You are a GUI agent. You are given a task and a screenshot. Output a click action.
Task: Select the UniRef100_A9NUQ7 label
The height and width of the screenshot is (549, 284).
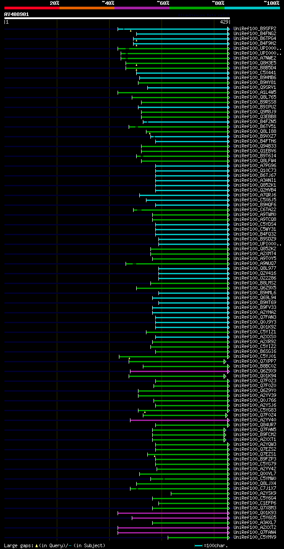coord(255,263)
